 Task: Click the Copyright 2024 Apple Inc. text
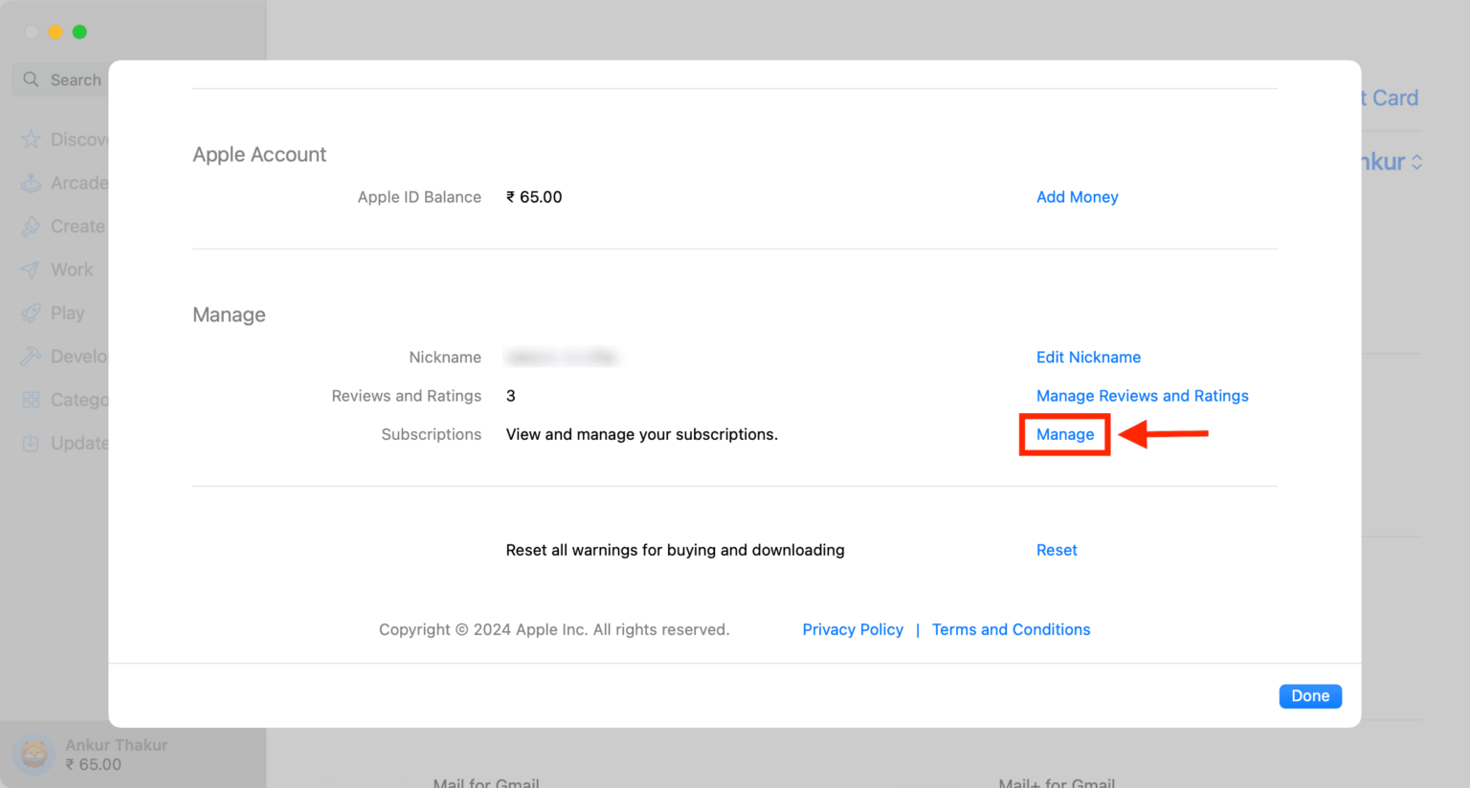click(x=554, y=629)
